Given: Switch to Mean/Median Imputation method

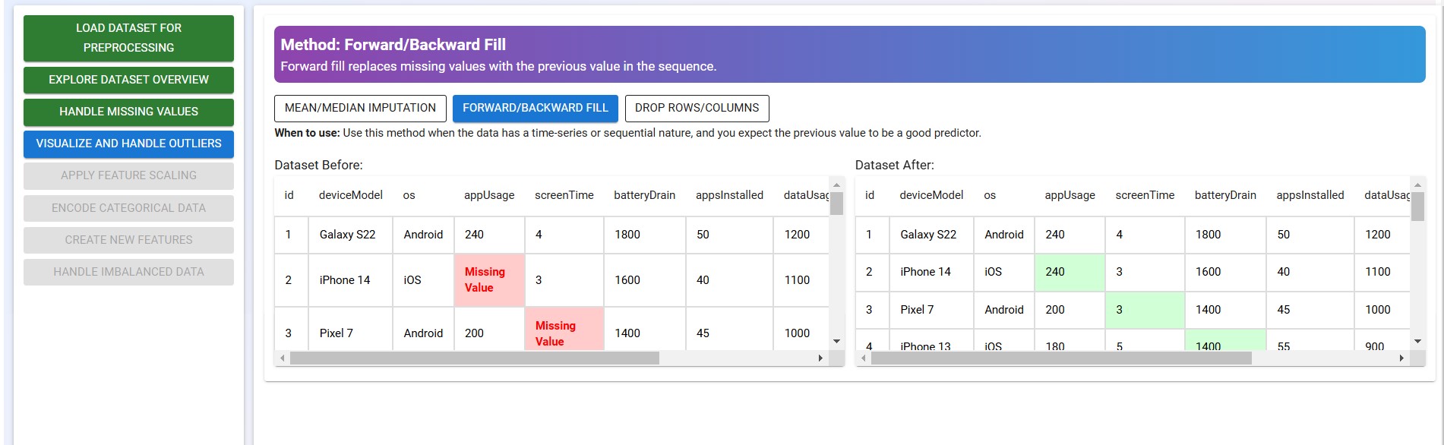Looking at the screenshot, I should (x=360, y=108).
